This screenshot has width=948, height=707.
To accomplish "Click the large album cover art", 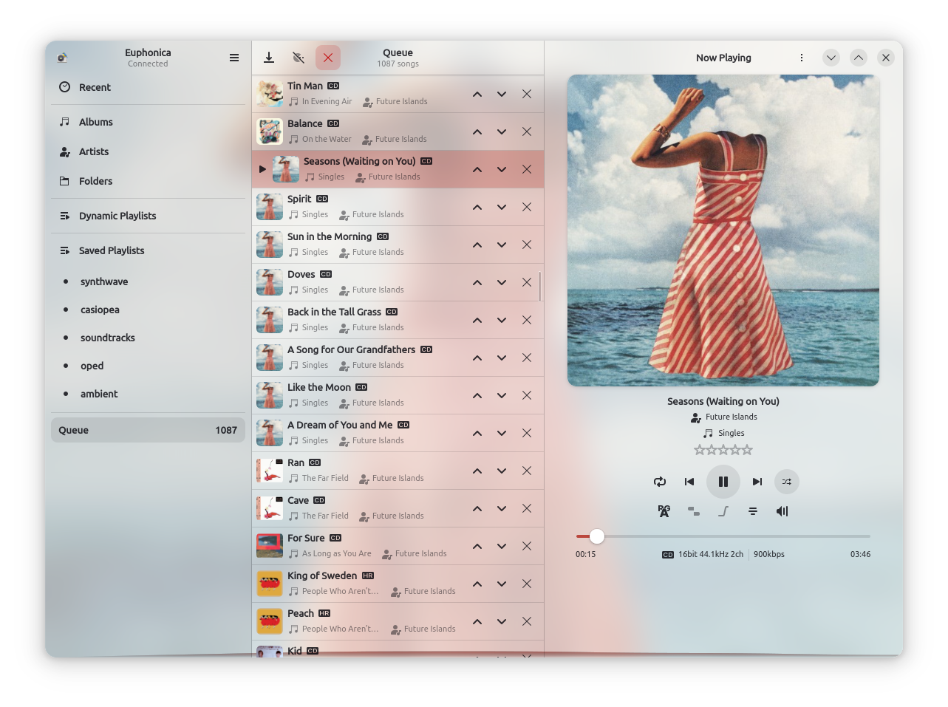I will [723, 230].
